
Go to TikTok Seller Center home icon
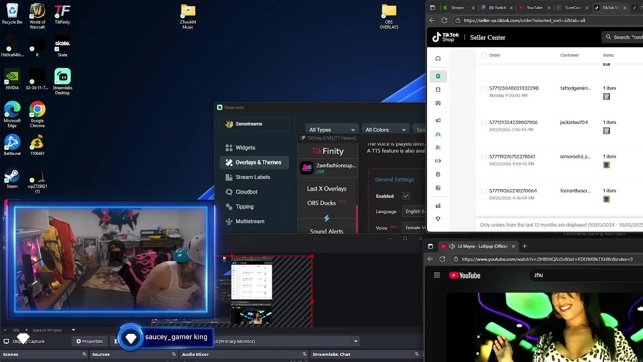click(x=438, y=58)
